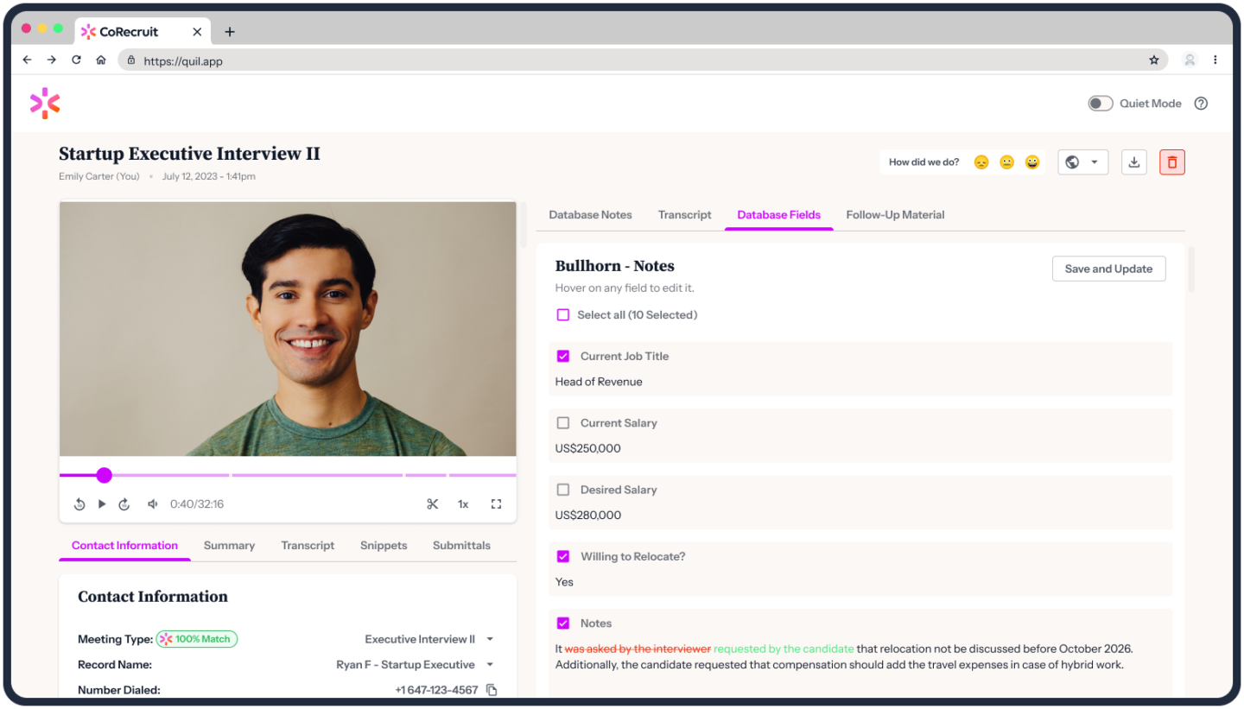
Task: Select the happy face in the feedback rating
Action: (1032, 161)
